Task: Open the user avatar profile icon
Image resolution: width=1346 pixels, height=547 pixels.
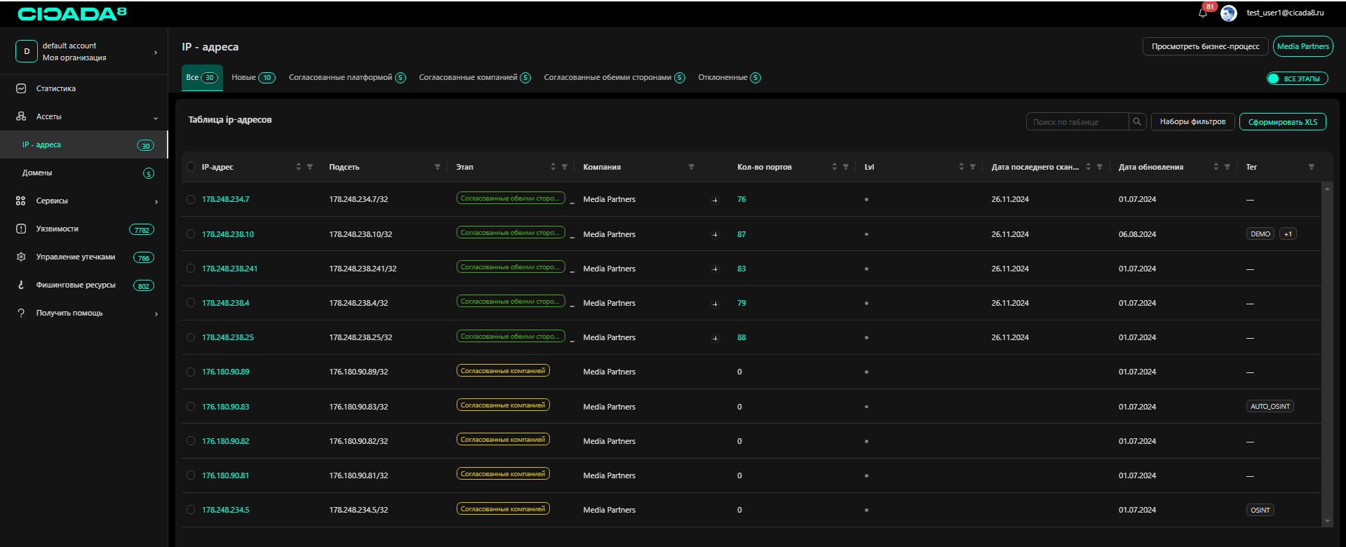Action: pos(1229,13)
